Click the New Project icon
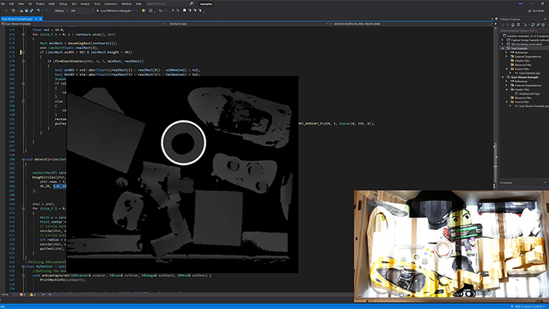This screenshot has width=549, height=309. (x=14, y=11)
